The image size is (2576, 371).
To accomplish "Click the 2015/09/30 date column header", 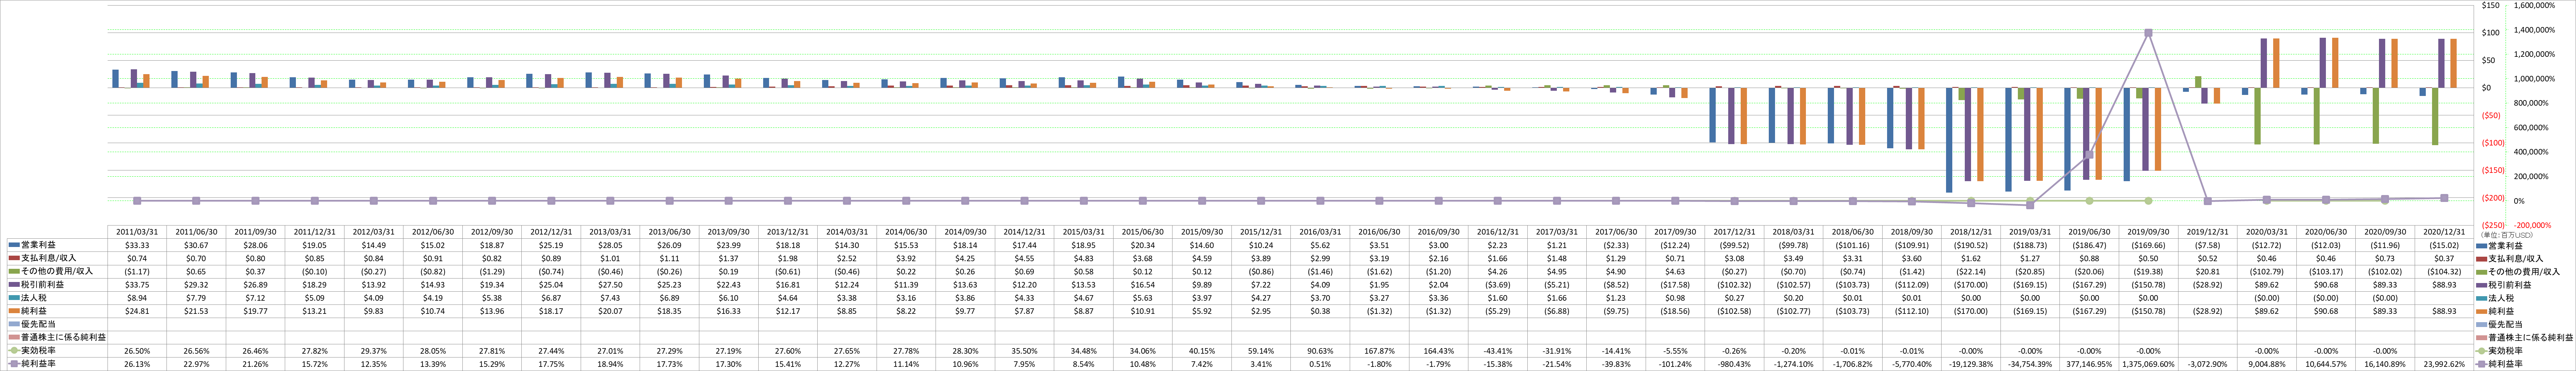I will click(x=1202, y=231).
